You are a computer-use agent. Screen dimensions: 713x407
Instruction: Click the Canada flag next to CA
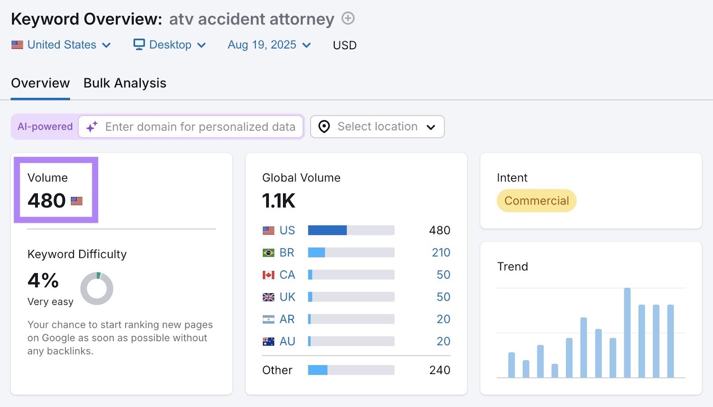(x=268, y=274)
